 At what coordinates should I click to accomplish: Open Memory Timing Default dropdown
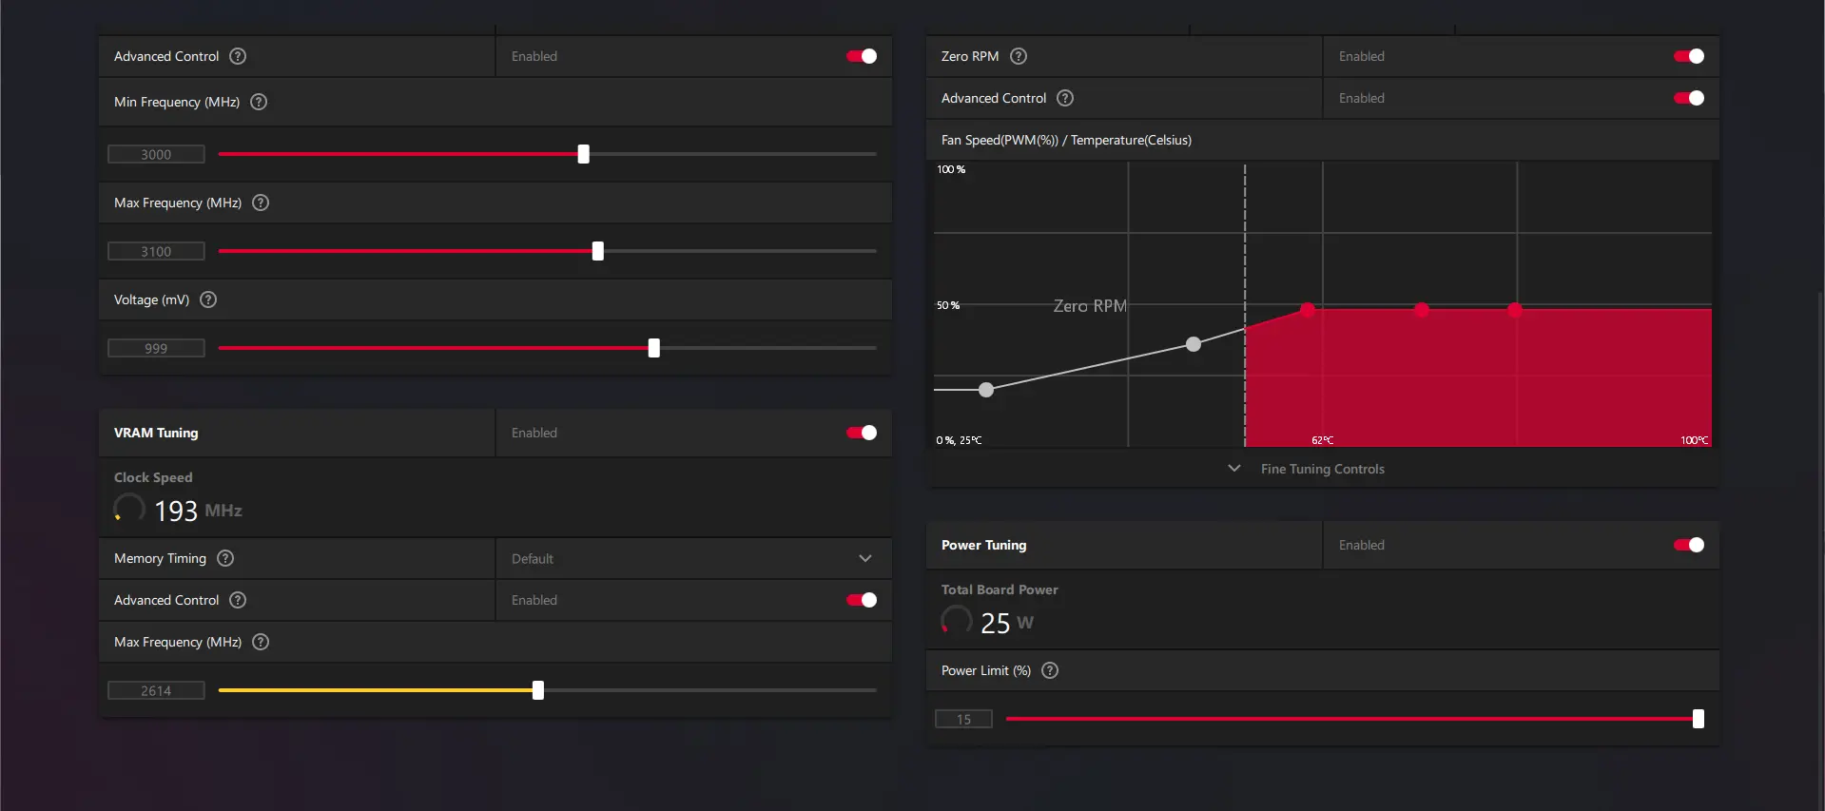(x=693, y=558)
